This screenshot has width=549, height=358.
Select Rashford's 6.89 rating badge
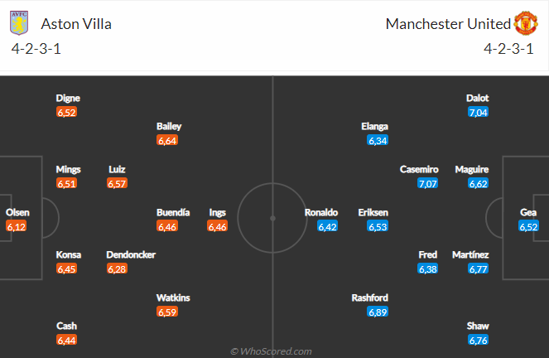tap(378, 312)
